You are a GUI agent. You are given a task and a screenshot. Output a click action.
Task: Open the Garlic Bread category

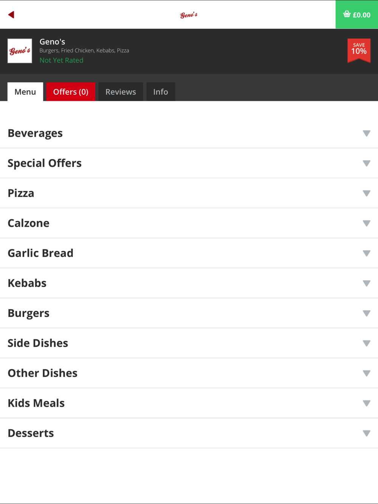[189, 253]
